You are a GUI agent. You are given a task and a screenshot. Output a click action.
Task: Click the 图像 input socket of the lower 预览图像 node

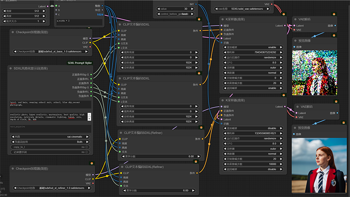(294, 134)
